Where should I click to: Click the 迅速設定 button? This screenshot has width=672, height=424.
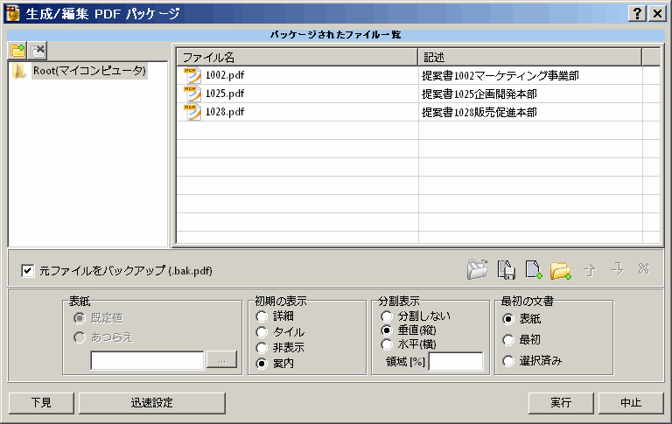[x=152, y=403]
